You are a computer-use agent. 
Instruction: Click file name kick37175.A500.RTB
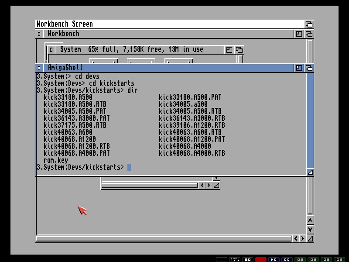(75, 125)
